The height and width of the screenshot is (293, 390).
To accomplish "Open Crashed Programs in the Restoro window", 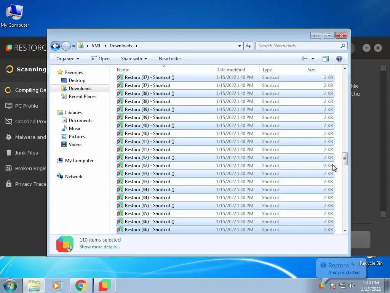I will (x=23, y=122).
